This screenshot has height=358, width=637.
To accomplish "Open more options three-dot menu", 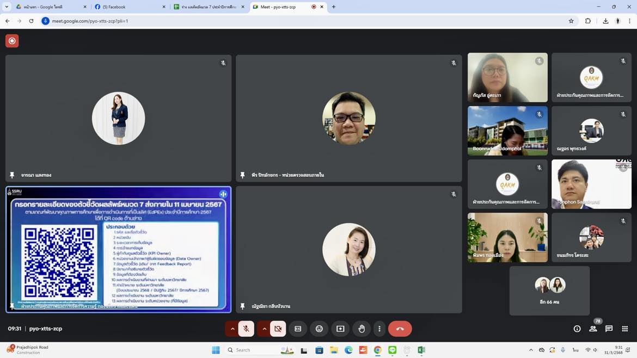I will (x=379, y=329).
